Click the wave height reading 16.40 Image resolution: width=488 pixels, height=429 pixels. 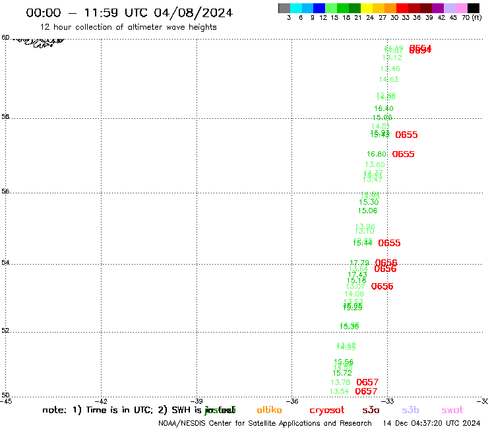coord(384,108)
